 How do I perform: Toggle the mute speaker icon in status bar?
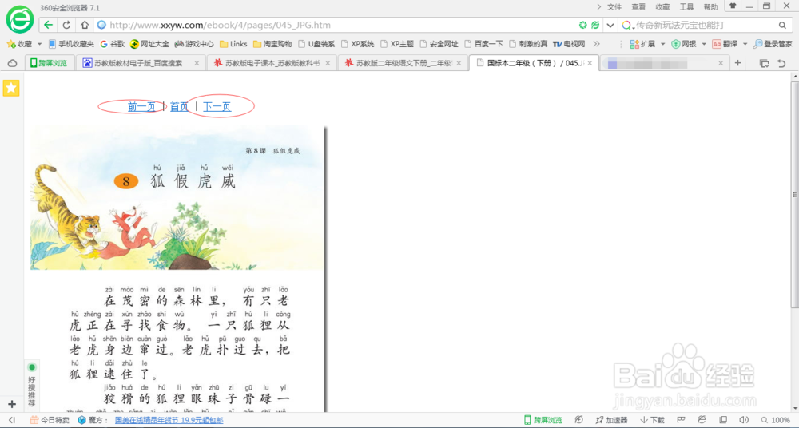tap(744, 420)
